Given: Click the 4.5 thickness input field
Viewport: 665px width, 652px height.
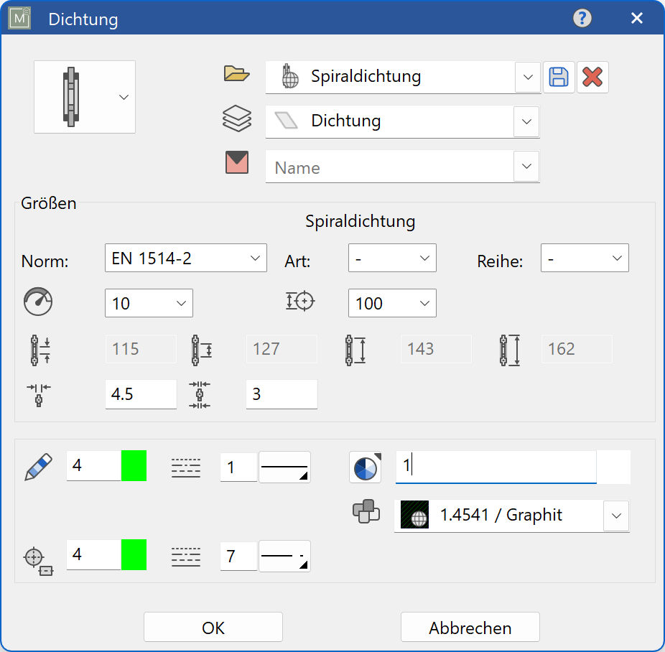Looking at the screenshot, I should pyautogui.click(x=141, y=393).
